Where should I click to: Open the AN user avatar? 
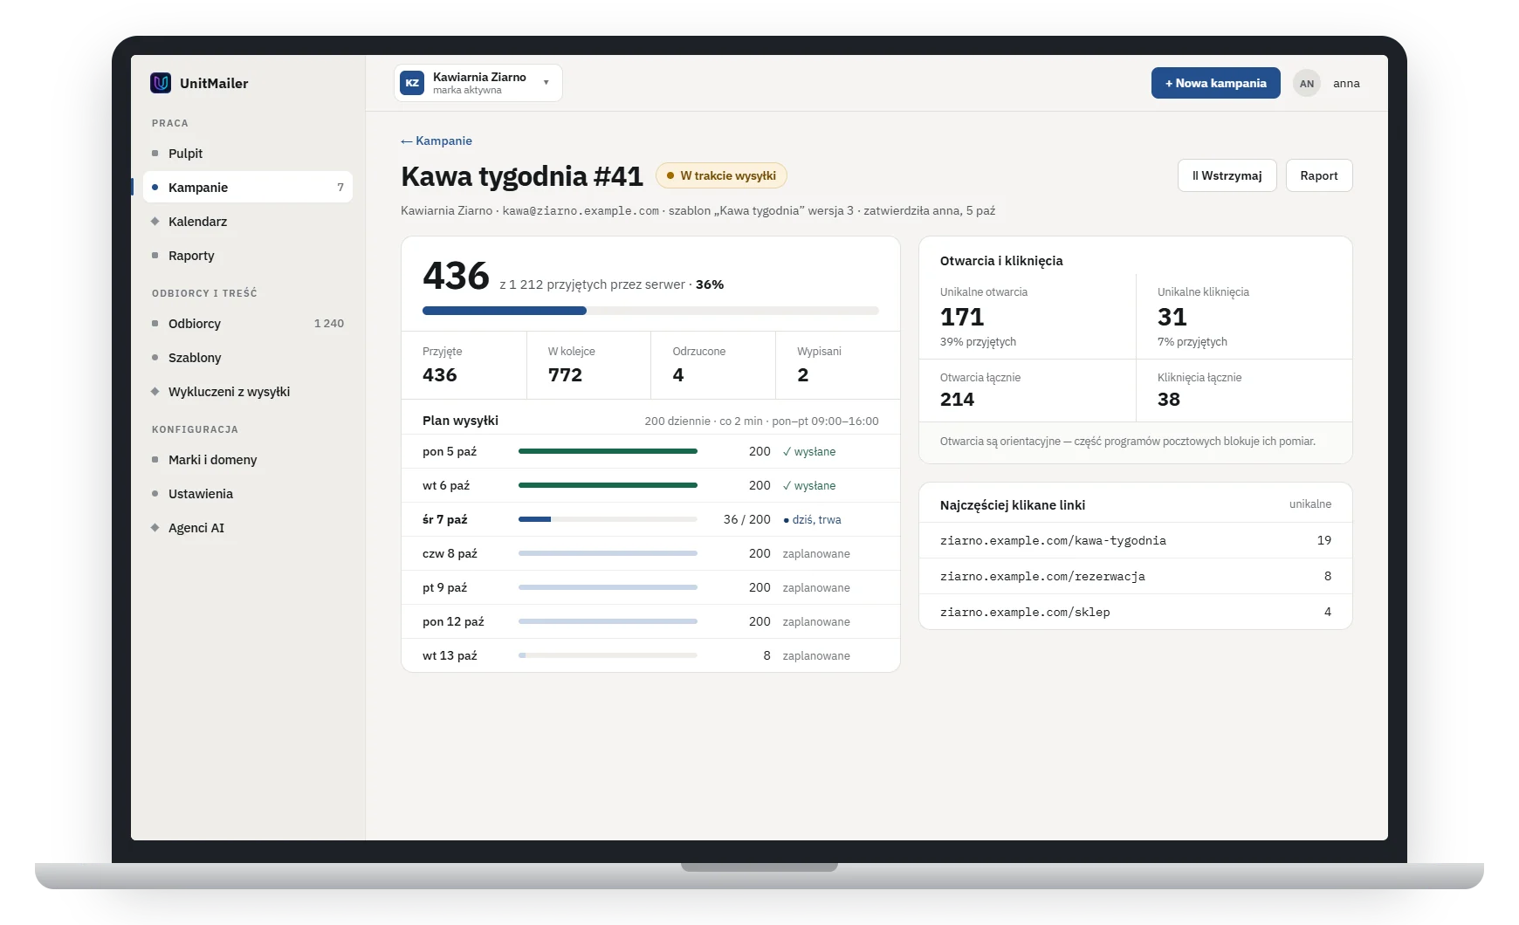pos(1306,84)
